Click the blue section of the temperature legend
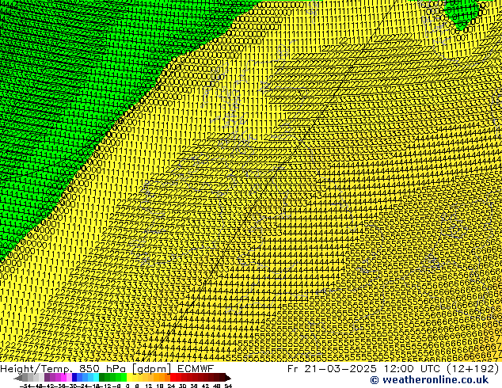 (86, 378)
